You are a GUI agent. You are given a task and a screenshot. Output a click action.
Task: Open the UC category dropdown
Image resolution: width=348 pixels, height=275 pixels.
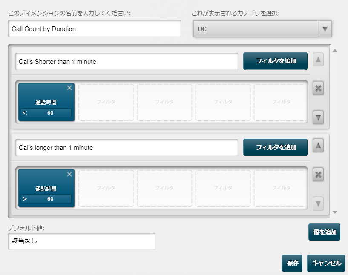(262, 29)
